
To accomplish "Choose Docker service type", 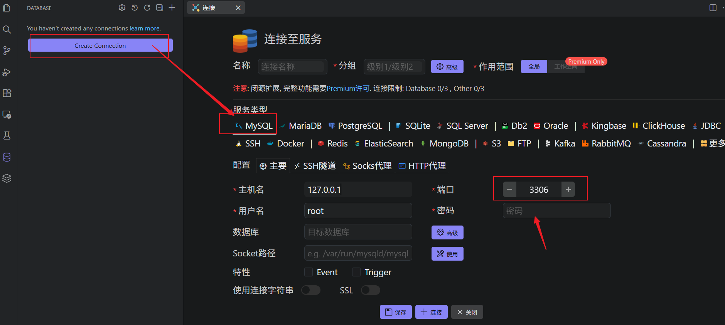I will 285,144.
